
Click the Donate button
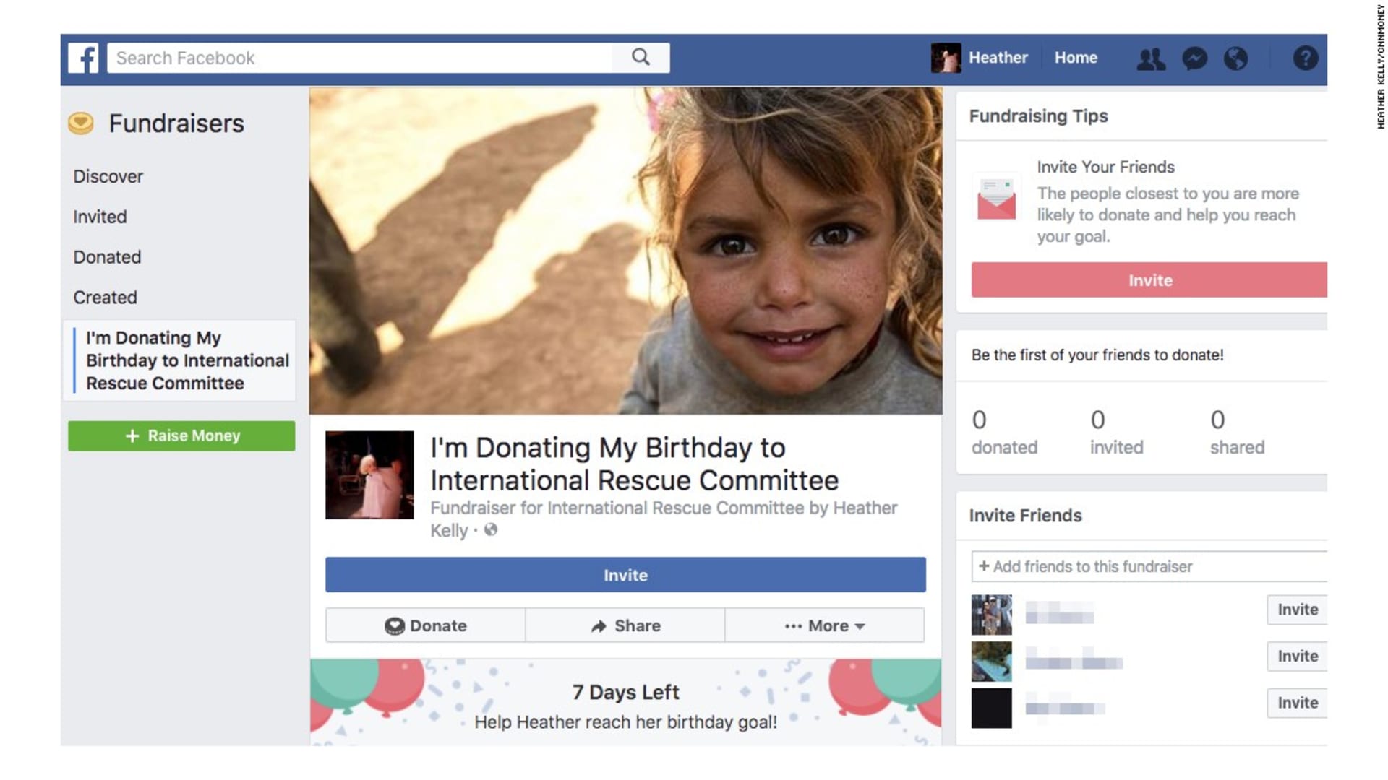[425, 625]
